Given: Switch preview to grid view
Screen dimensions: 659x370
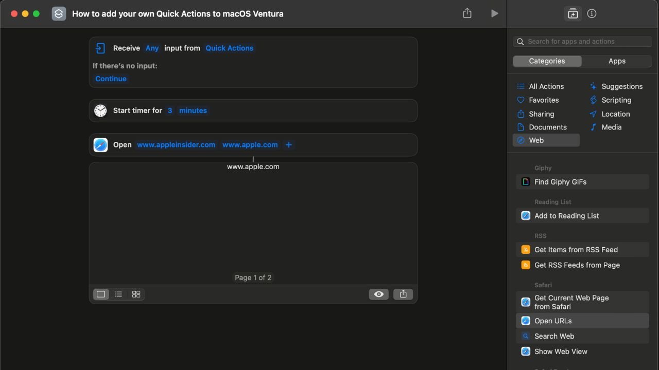Looking at the screenshot, I should (x=136, y=294).
